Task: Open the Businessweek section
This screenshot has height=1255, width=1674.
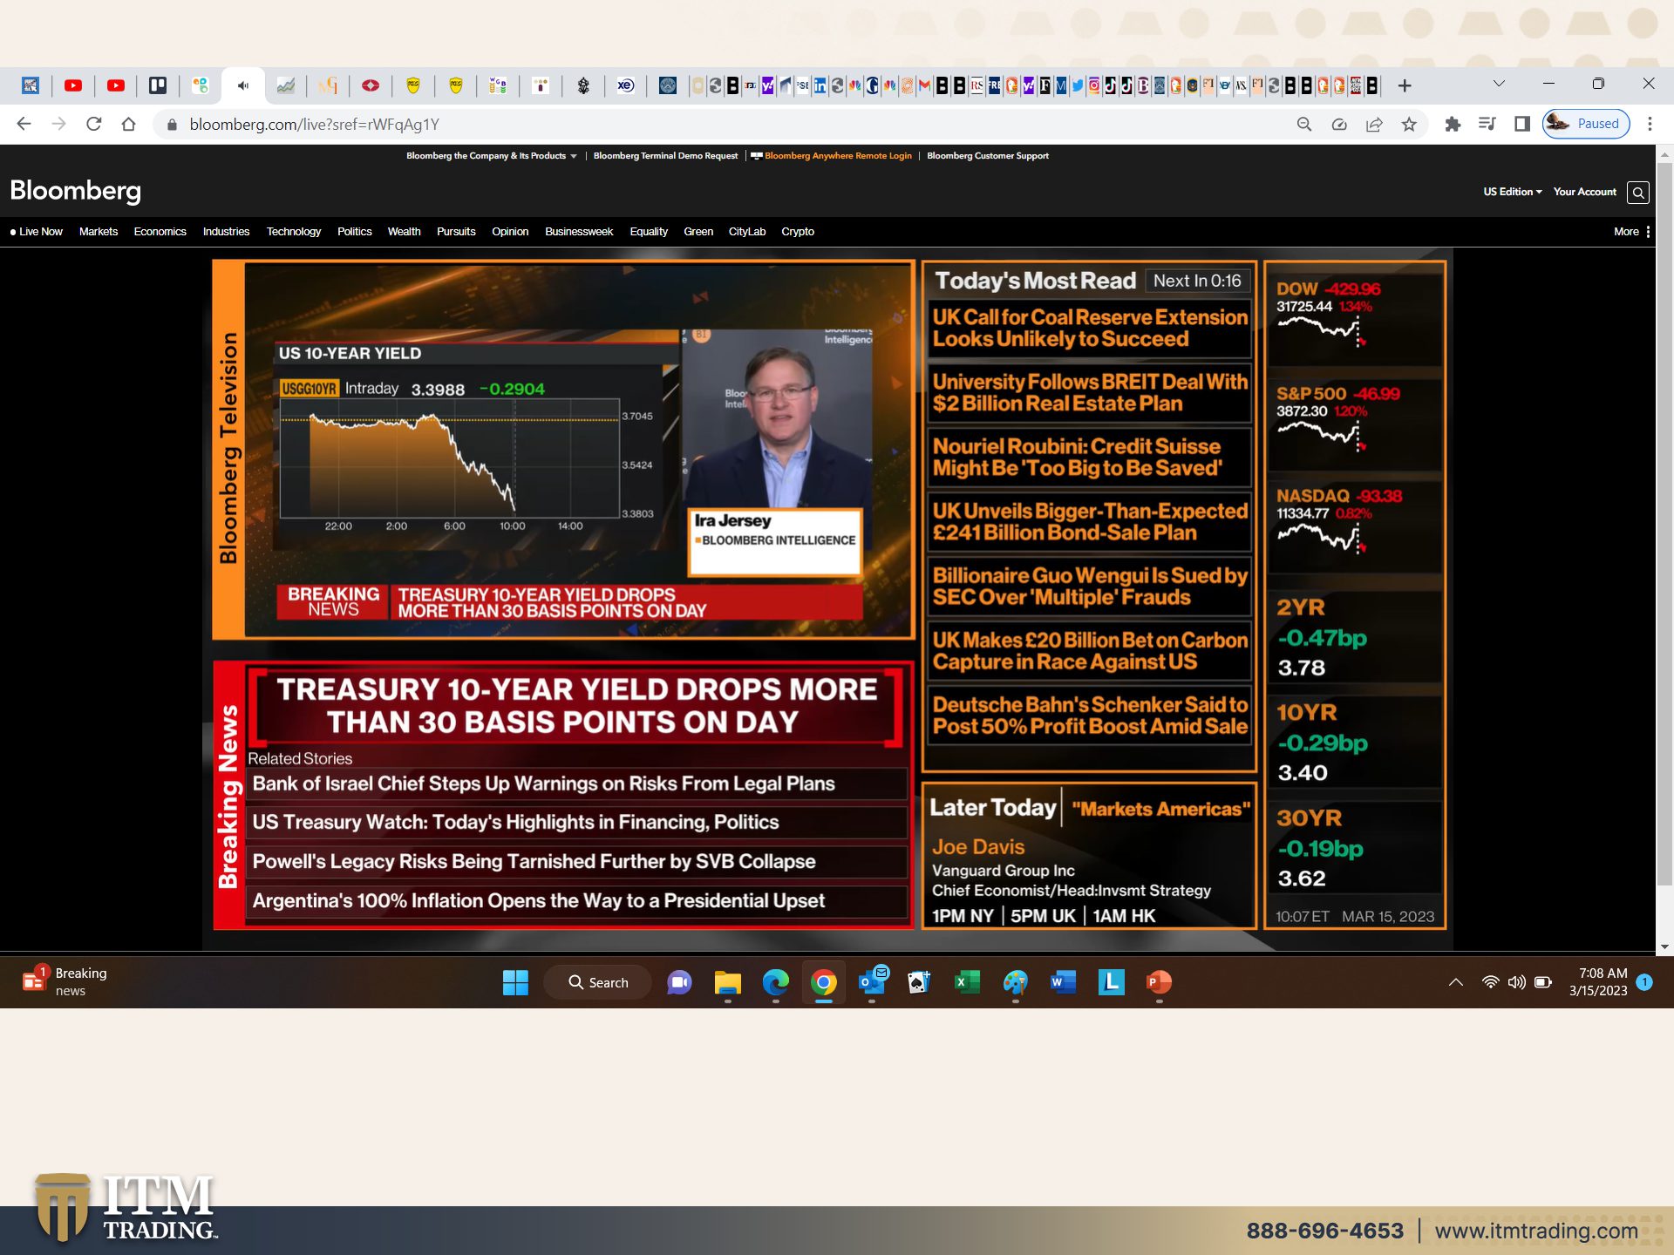Action: [579, 232]
